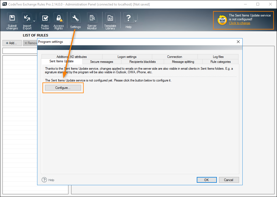Open the Help dropdown arrow

pos(135,21)
